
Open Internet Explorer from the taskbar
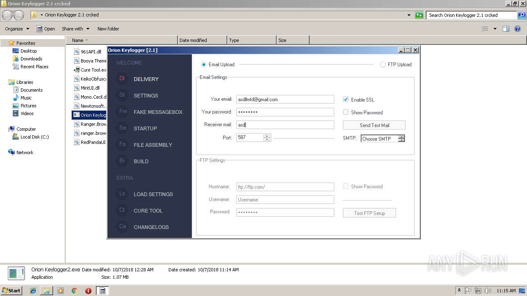(x=33, y=291)
